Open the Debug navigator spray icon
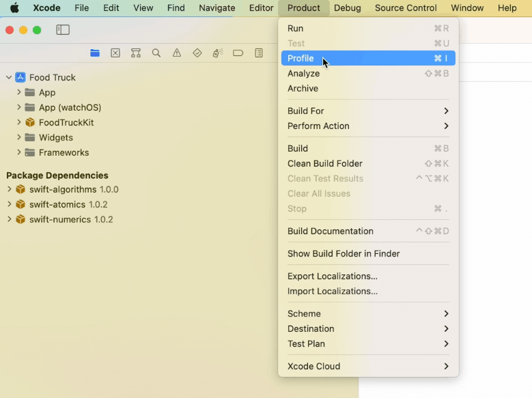The image size is (532, 398). pos(218,53)
